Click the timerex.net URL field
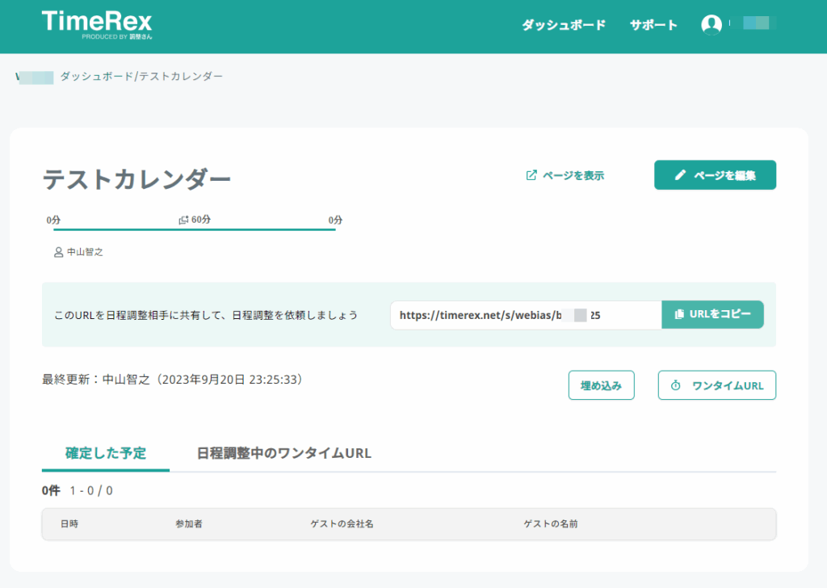Viewport: 827px width, 588px height. tap(525, 315)
